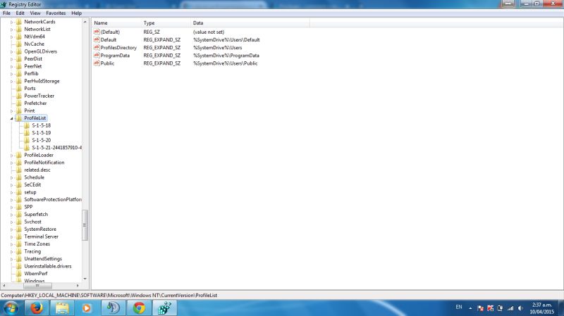Screen dimensions: 564x316
Task: Click the tree pane's scroll down arrow
Action: click(85, 279)
